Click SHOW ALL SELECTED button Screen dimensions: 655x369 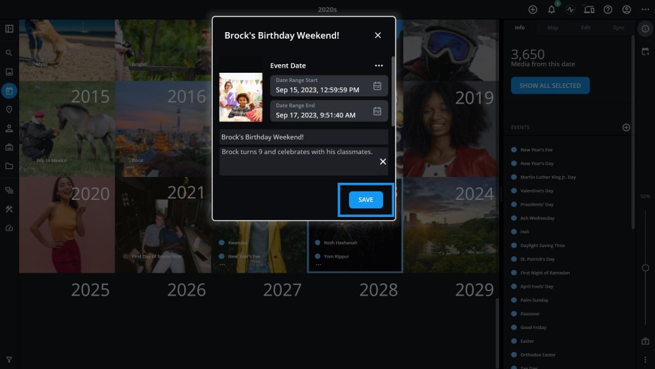pos(550,86)
